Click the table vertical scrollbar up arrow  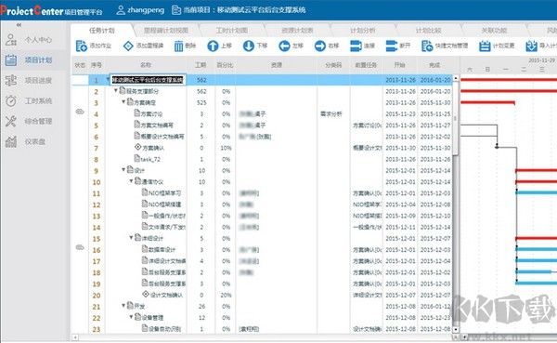tap(456, 79)
